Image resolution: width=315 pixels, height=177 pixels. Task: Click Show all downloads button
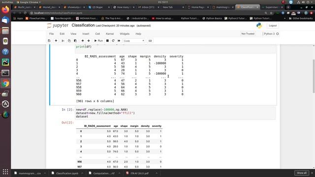(302, 173)
